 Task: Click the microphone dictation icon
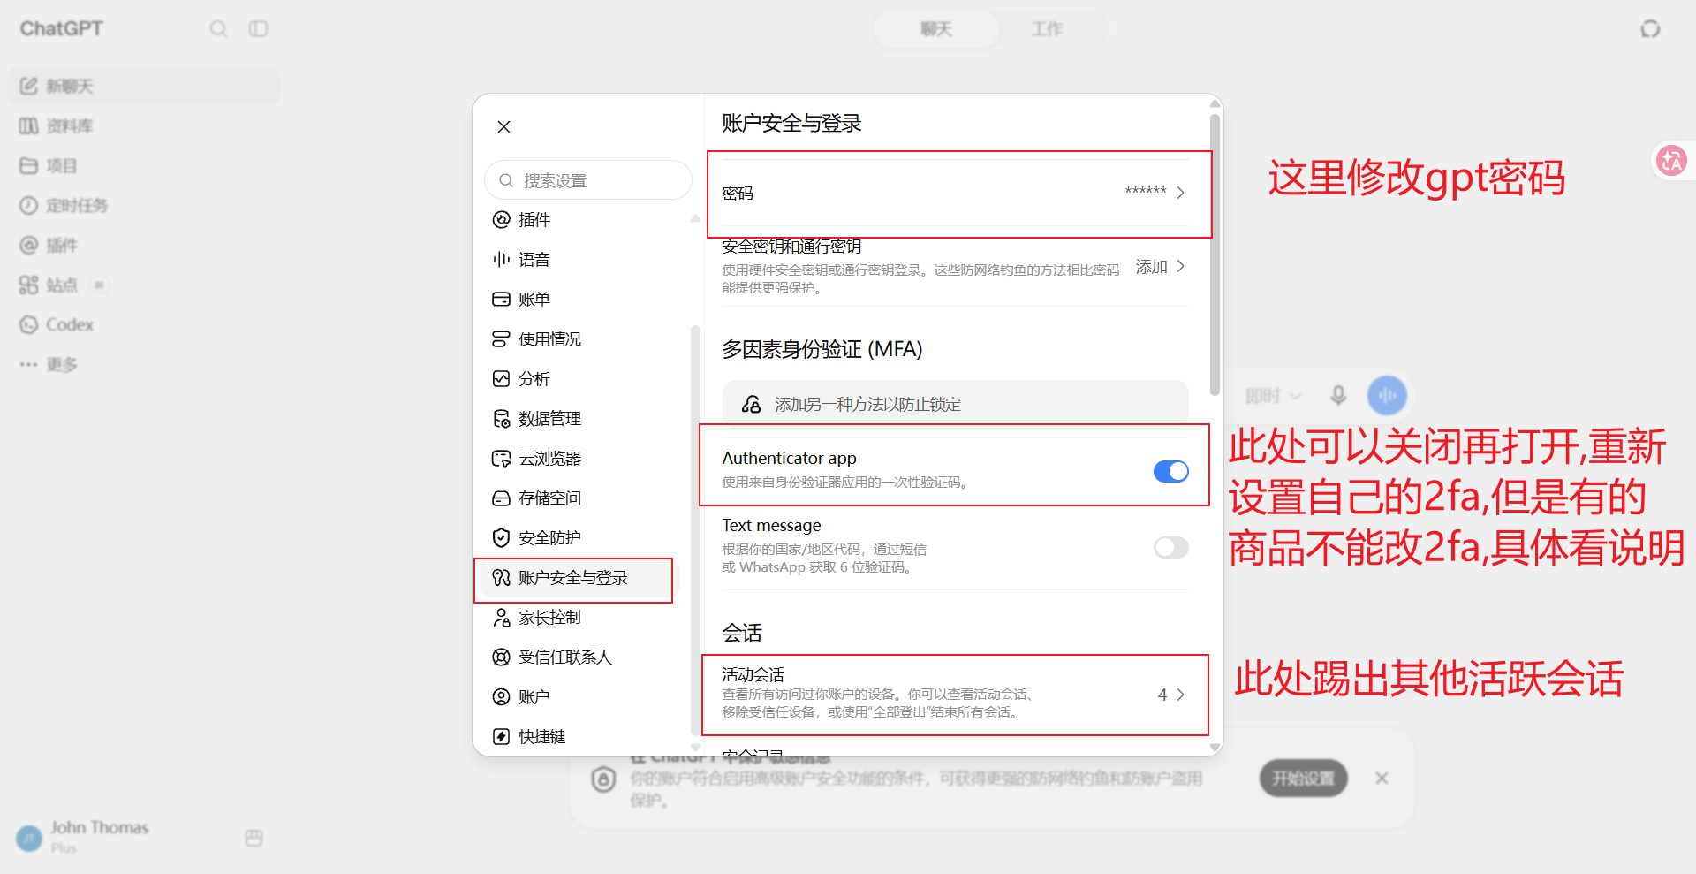(1338, 396)
